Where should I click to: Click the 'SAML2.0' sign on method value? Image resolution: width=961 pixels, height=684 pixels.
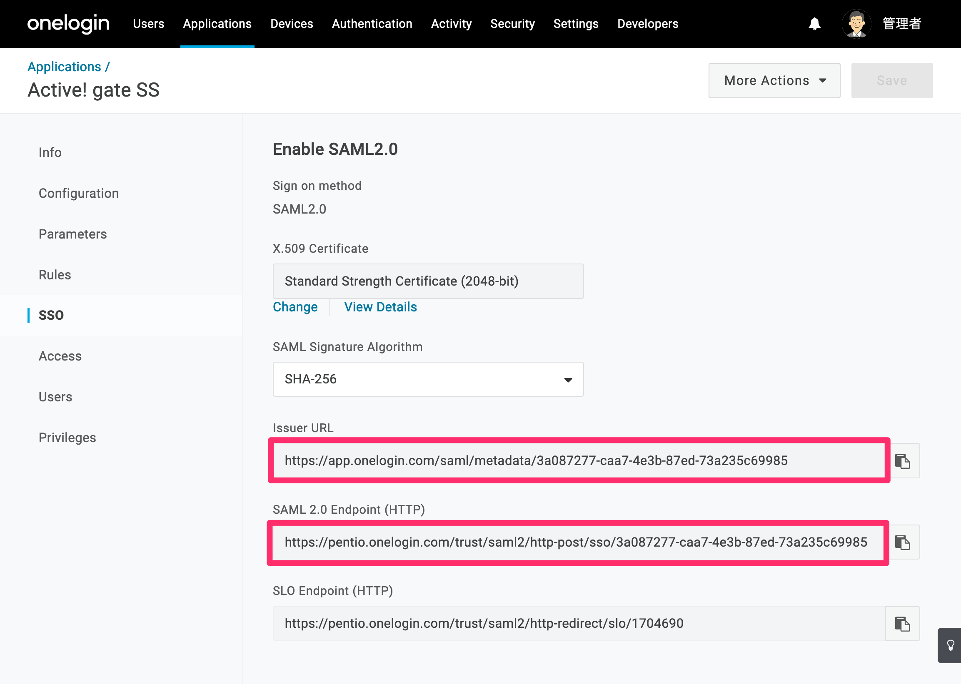pyautogui.click(x=300, y=209)
